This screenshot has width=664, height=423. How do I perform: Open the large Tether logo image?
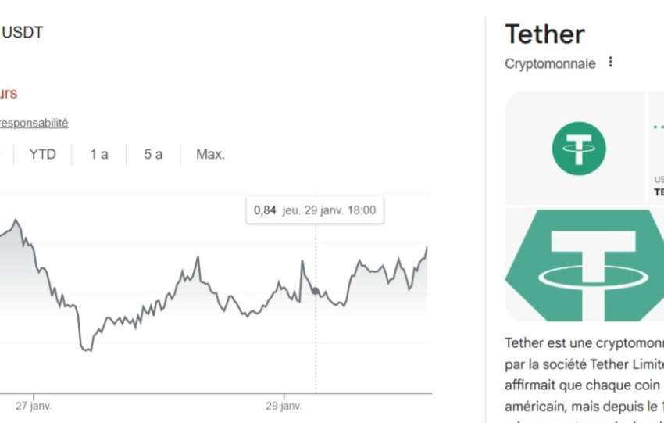click(x=584, y=264)
